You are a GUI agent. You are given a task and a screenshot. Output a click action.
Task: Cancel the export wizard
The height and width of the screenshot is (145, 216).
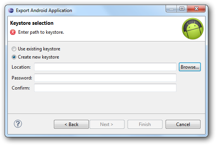pyautogui.click(x=183, y=124)
